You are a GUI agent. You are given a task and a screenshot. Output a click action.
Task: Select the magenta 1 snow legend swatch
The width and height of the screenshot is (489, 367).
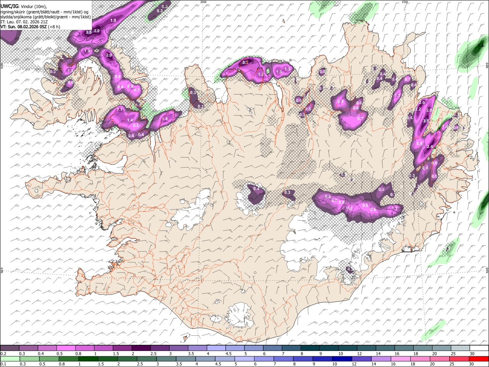[104, 348]
